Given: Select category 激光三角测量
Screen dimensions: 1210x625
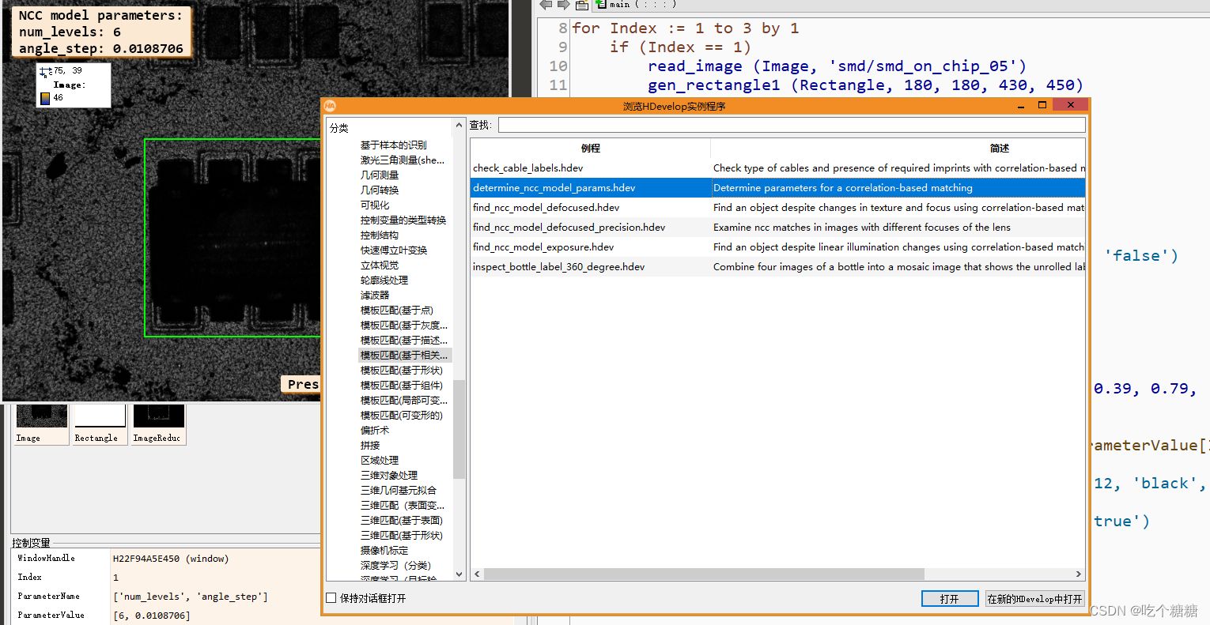Looking at the screenshot, I should pos(403,160).
